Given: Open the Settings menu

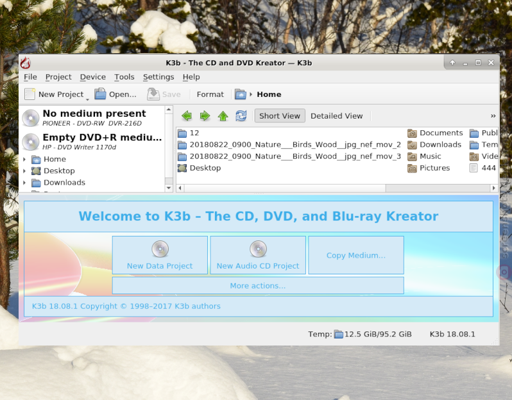Looking at the screenshot, I should coord(158,77).
